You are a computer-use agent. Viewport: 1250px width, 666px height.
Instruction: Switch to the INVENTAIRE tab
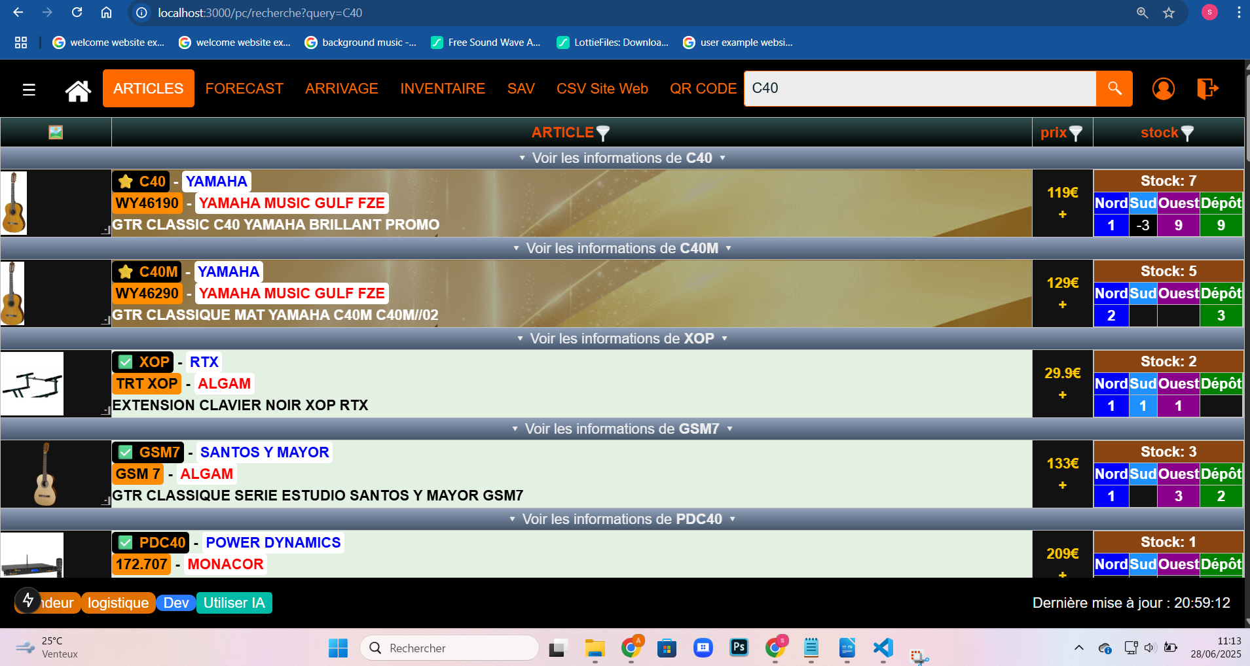coord(443,88)
